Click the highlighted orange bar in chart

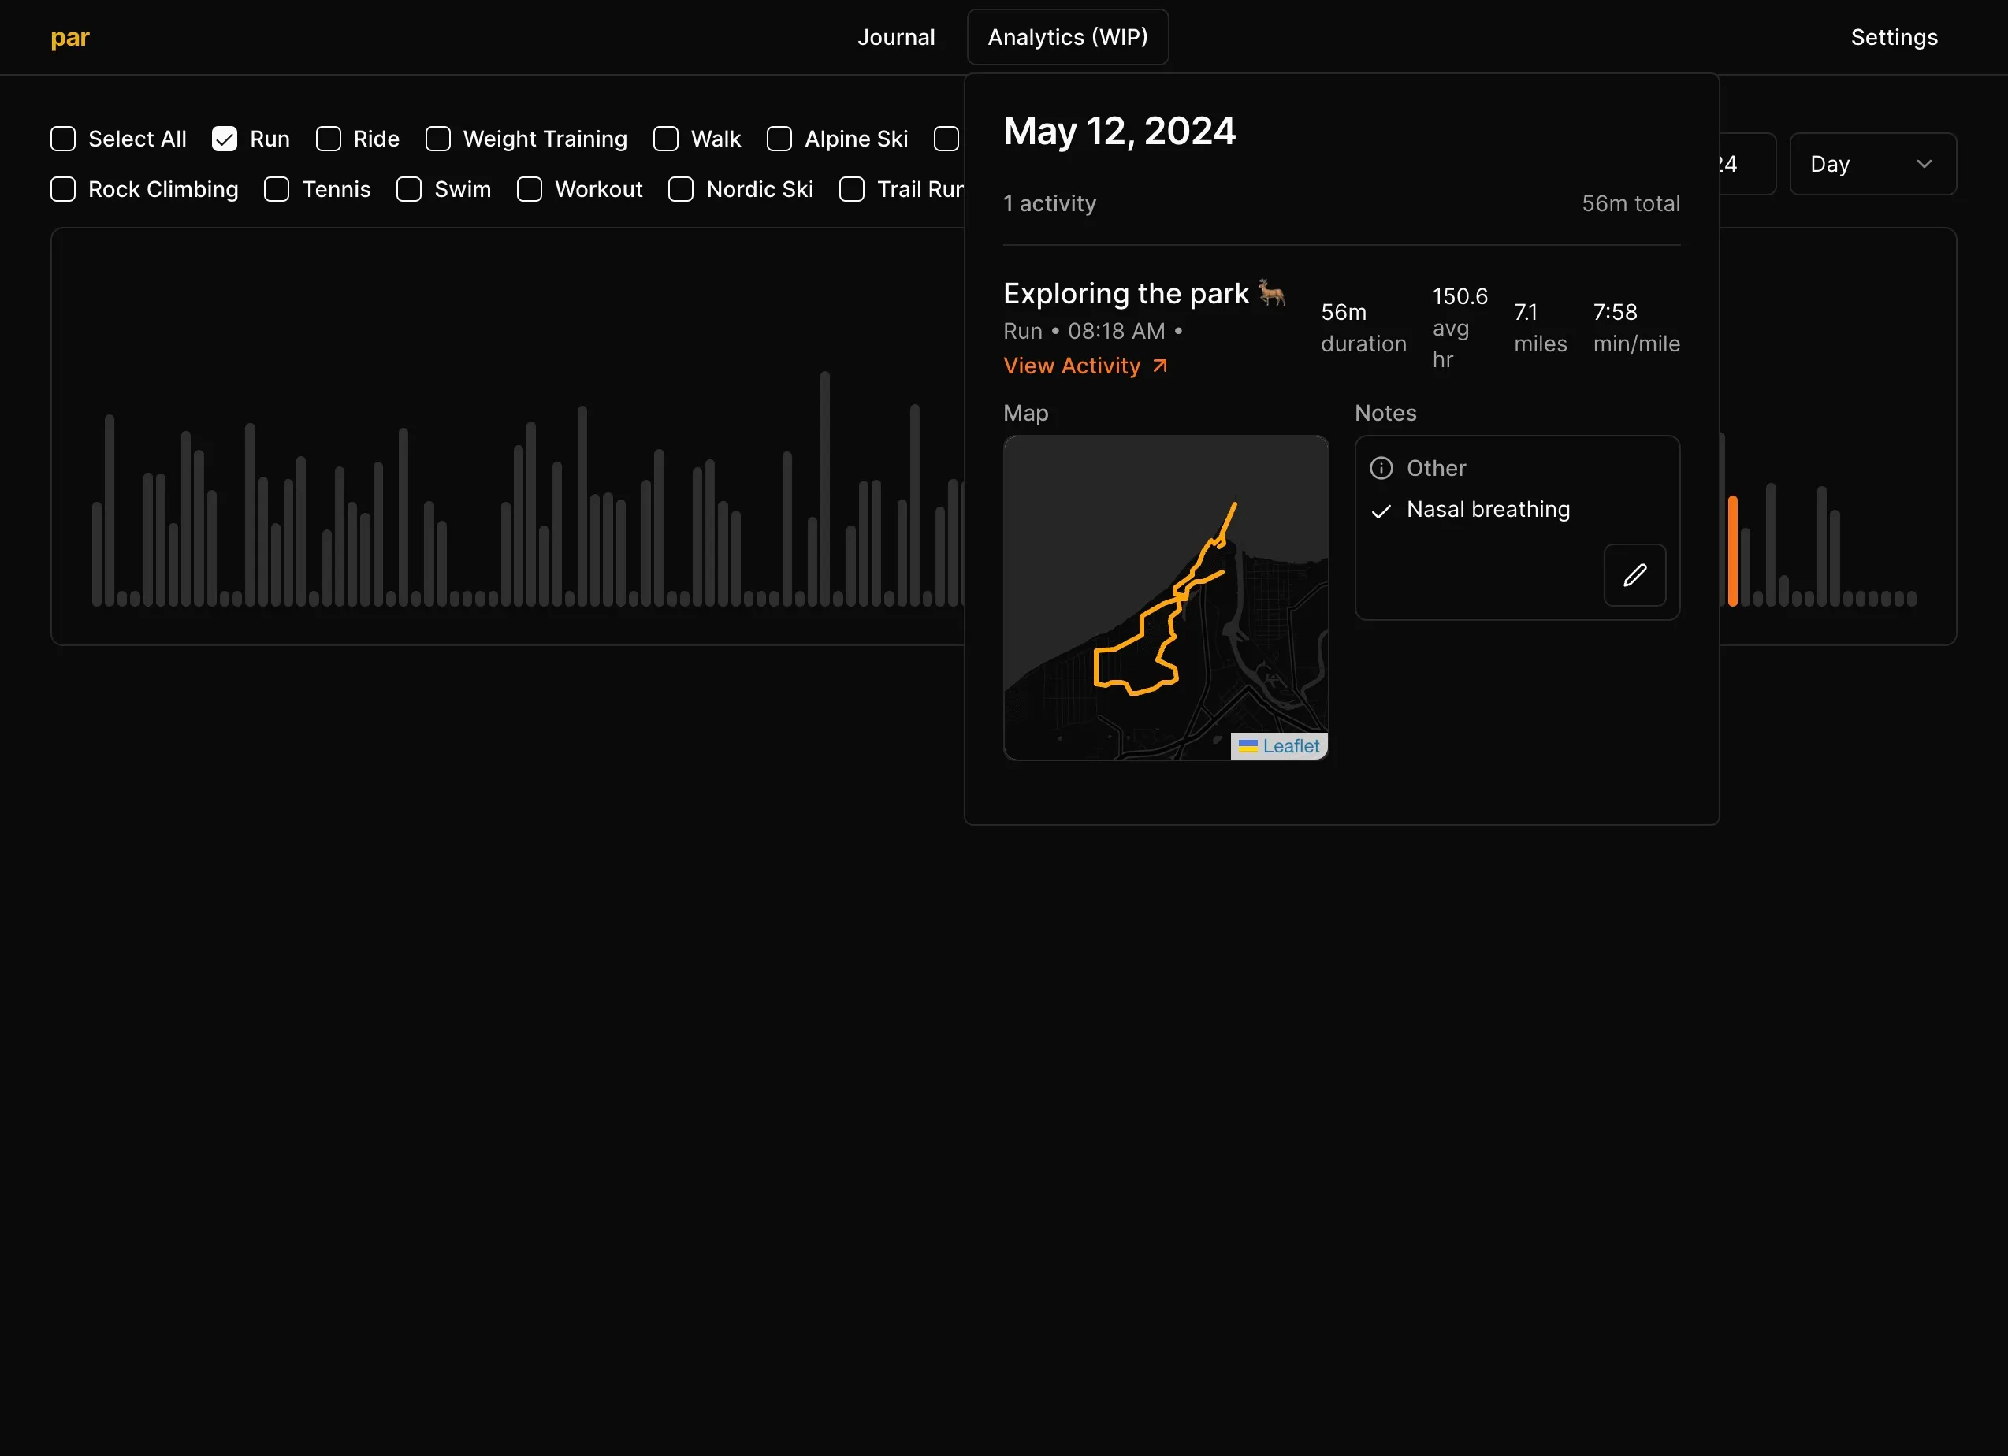[x=1733, y=551]
